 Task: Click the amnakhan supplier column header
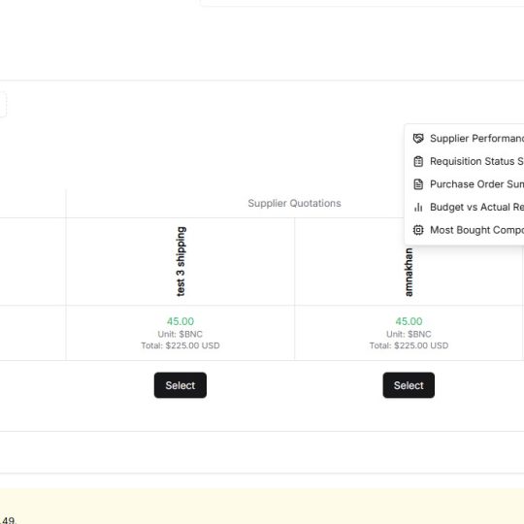pos(409,272)
